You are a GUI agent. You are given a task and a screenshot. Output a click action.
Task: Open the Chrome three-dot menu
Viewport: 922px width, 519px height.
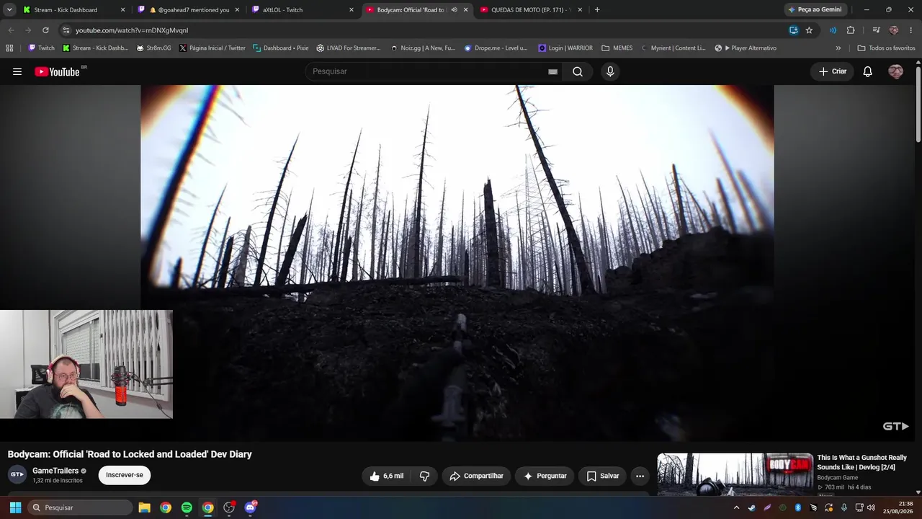911,30
